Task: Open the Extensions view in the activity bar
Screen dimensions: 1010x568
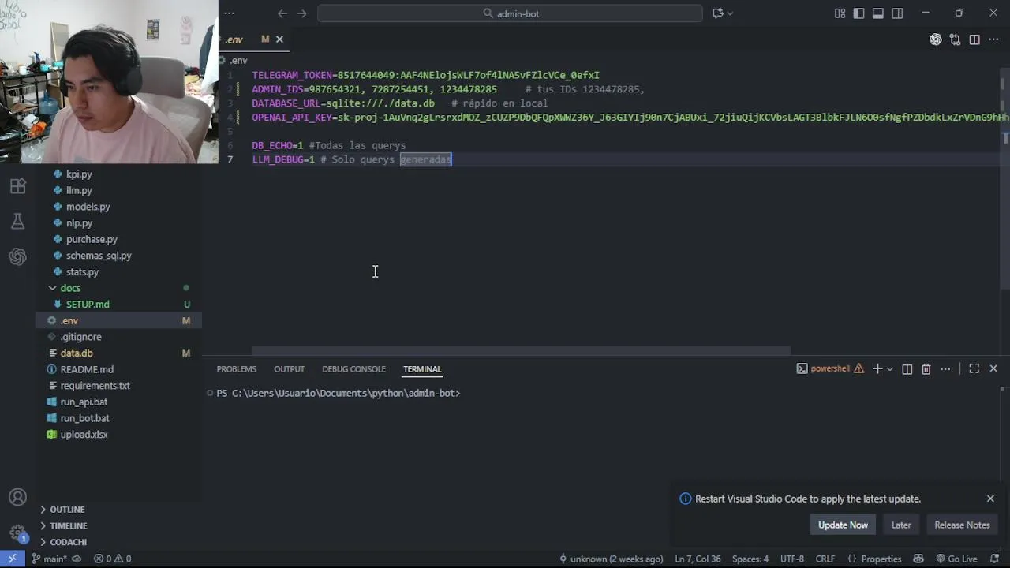Action: [x=17, y=186]
